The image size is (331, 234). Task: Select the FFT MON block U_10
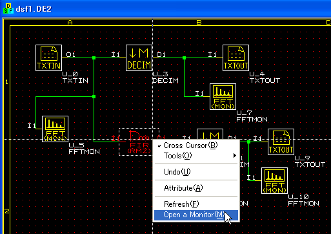[274, 180]
